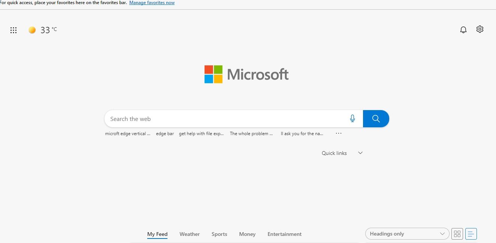Switch feed to grid view
The image size is (496, 243).
click(457, 234)
